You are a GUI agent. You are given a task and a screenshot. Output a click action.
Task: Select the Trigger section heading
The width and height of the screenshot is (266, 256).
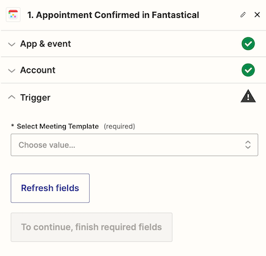tap(35, 98)
